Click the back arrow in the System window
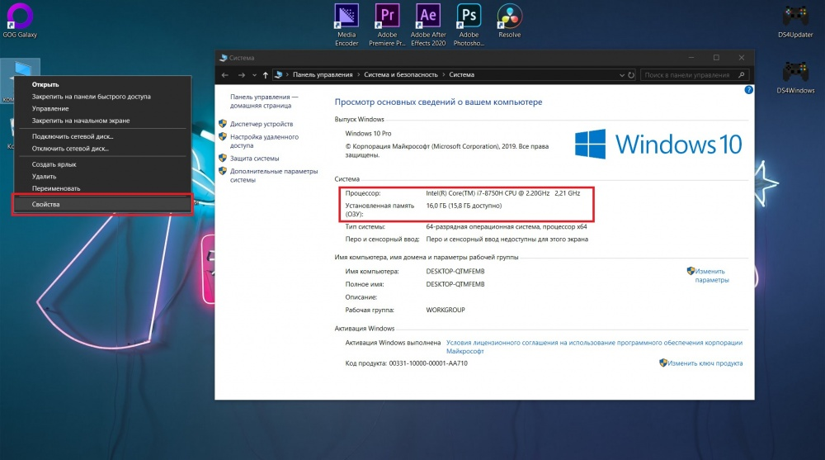The height and width of the screenshot is (460, 825). tap(225, 75)
